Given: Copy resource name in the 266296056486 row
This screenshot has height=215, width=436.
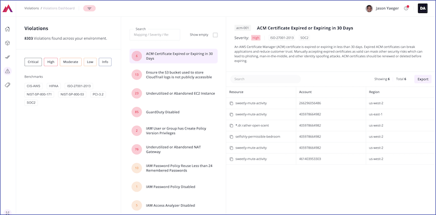Looking at the screenshot, I should click(x=231, y=103).
